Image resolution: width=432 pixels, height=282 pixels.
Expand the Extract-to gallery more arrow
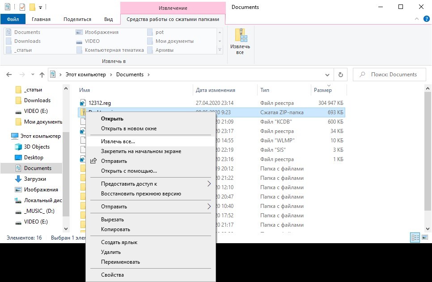(x=220, y=50)
